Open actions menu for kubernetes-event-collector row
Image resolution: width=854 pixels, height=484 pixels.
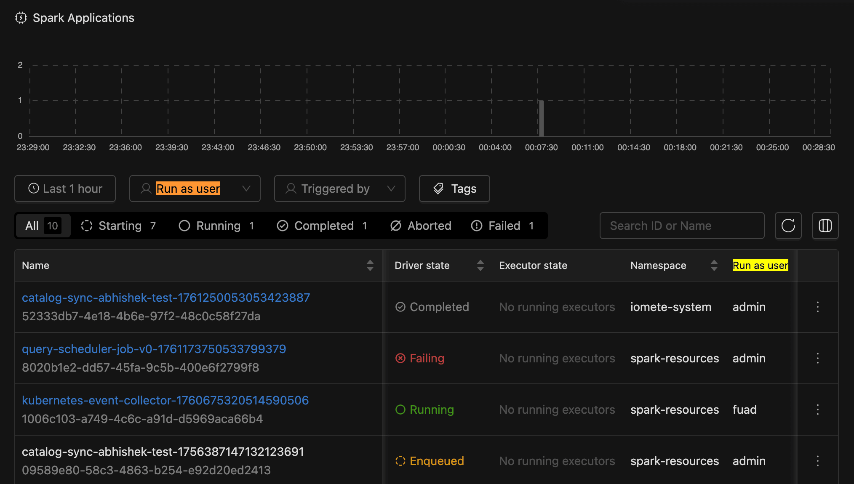818,410
